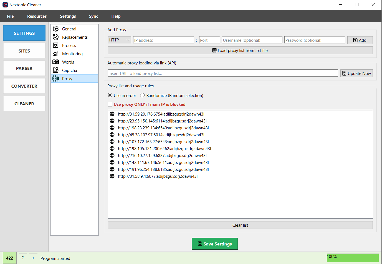Open the Process settings icon
Screen dimensions: 382x264
(56, 45)
